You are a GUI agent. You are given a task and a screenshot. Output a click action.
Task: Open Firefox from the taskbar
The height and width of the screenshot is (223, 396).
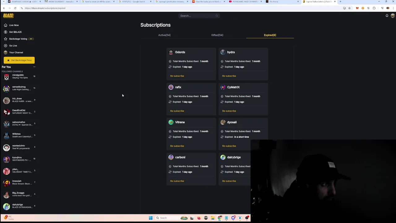199,218
